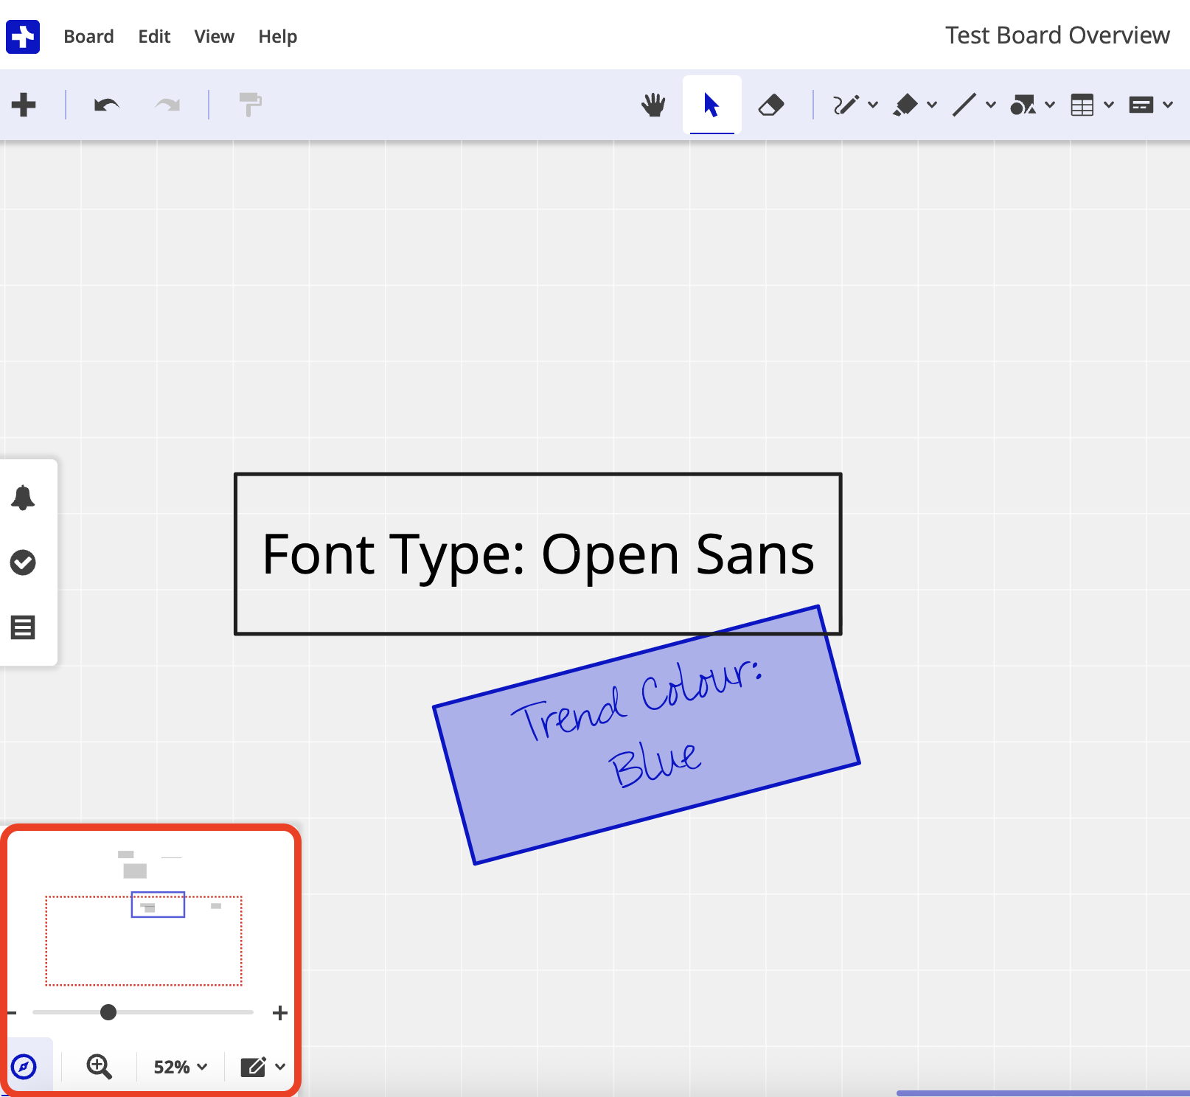Click the plus add icon in toolbar
The height and width of the screenshot is (1097, 1190).
(24, 105)
